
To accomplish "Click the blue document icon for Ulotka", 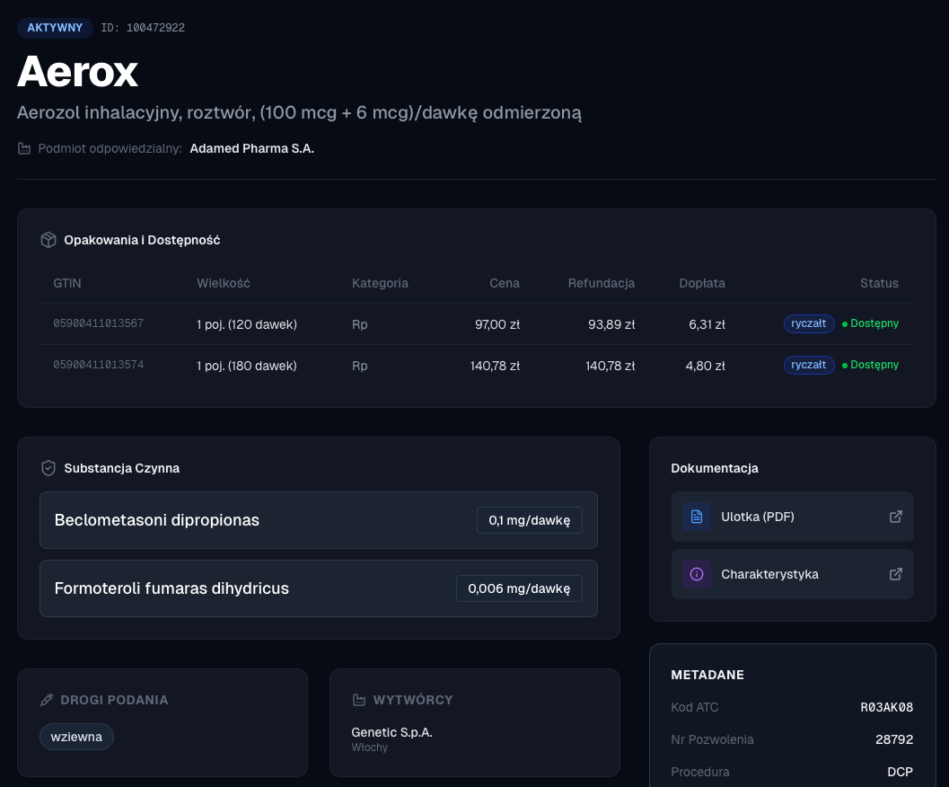I will tap(696, 517).
